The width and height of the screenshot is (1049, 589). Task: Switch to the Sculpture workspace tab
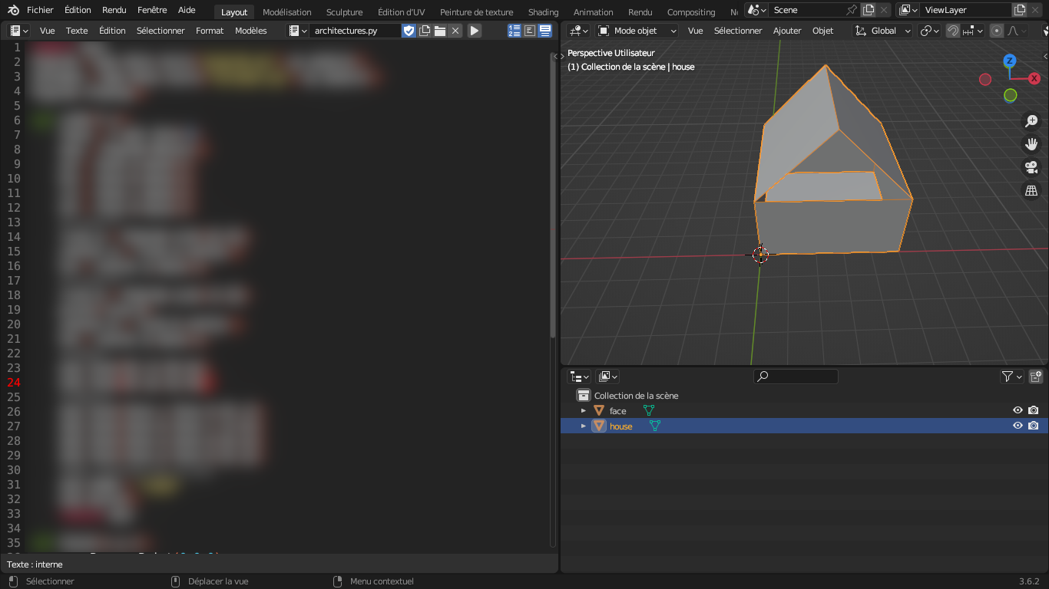[x=344, y=12]
